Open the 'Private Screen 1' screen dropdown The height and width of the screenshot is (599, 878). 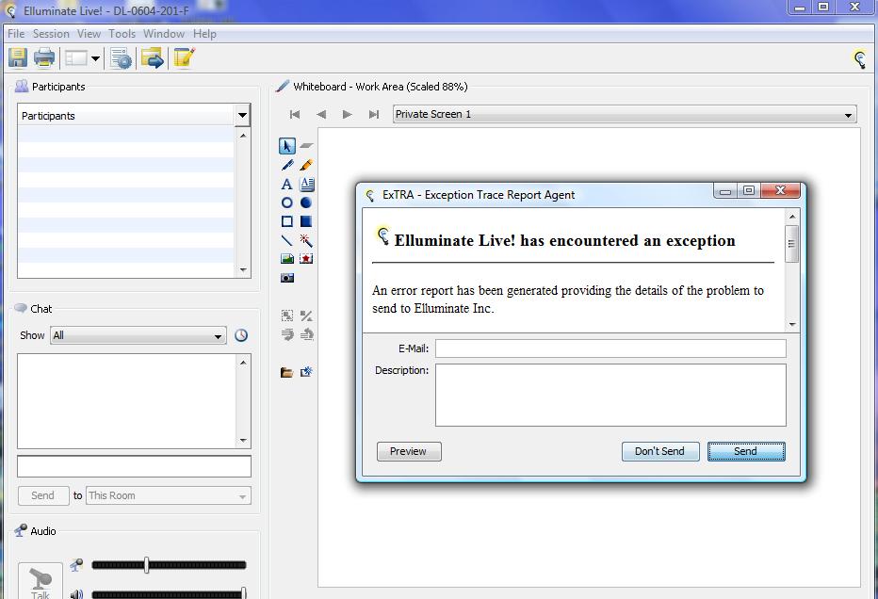(625, 115)
